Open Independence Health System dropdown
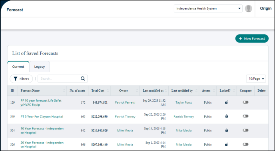The width and height of the screenshot is (275, 151). [208, 8]
